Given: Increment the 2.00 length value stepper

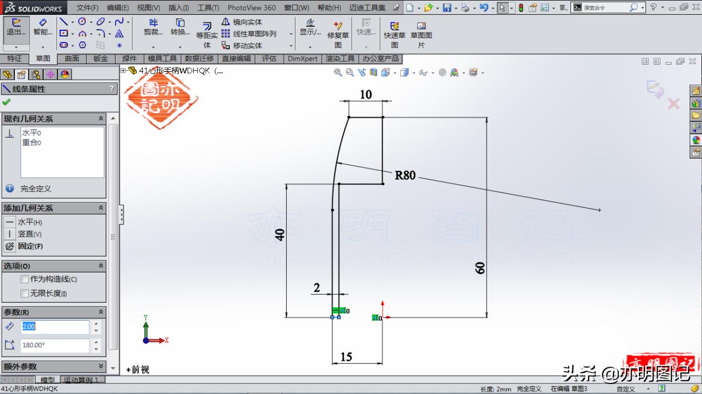Looking at the screenshot, I should tap(96, 323).
